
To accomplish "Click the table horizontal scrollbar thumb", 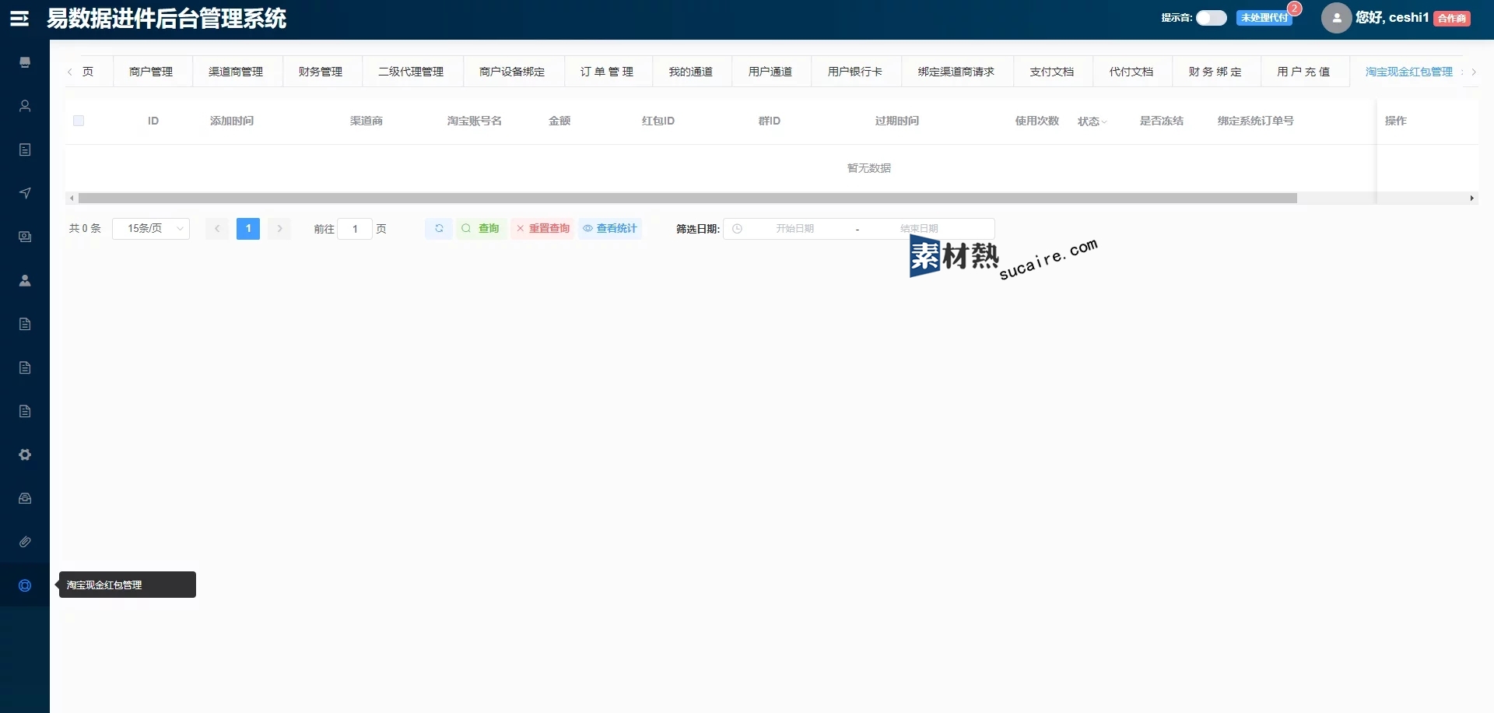I will tap(688, 198).
